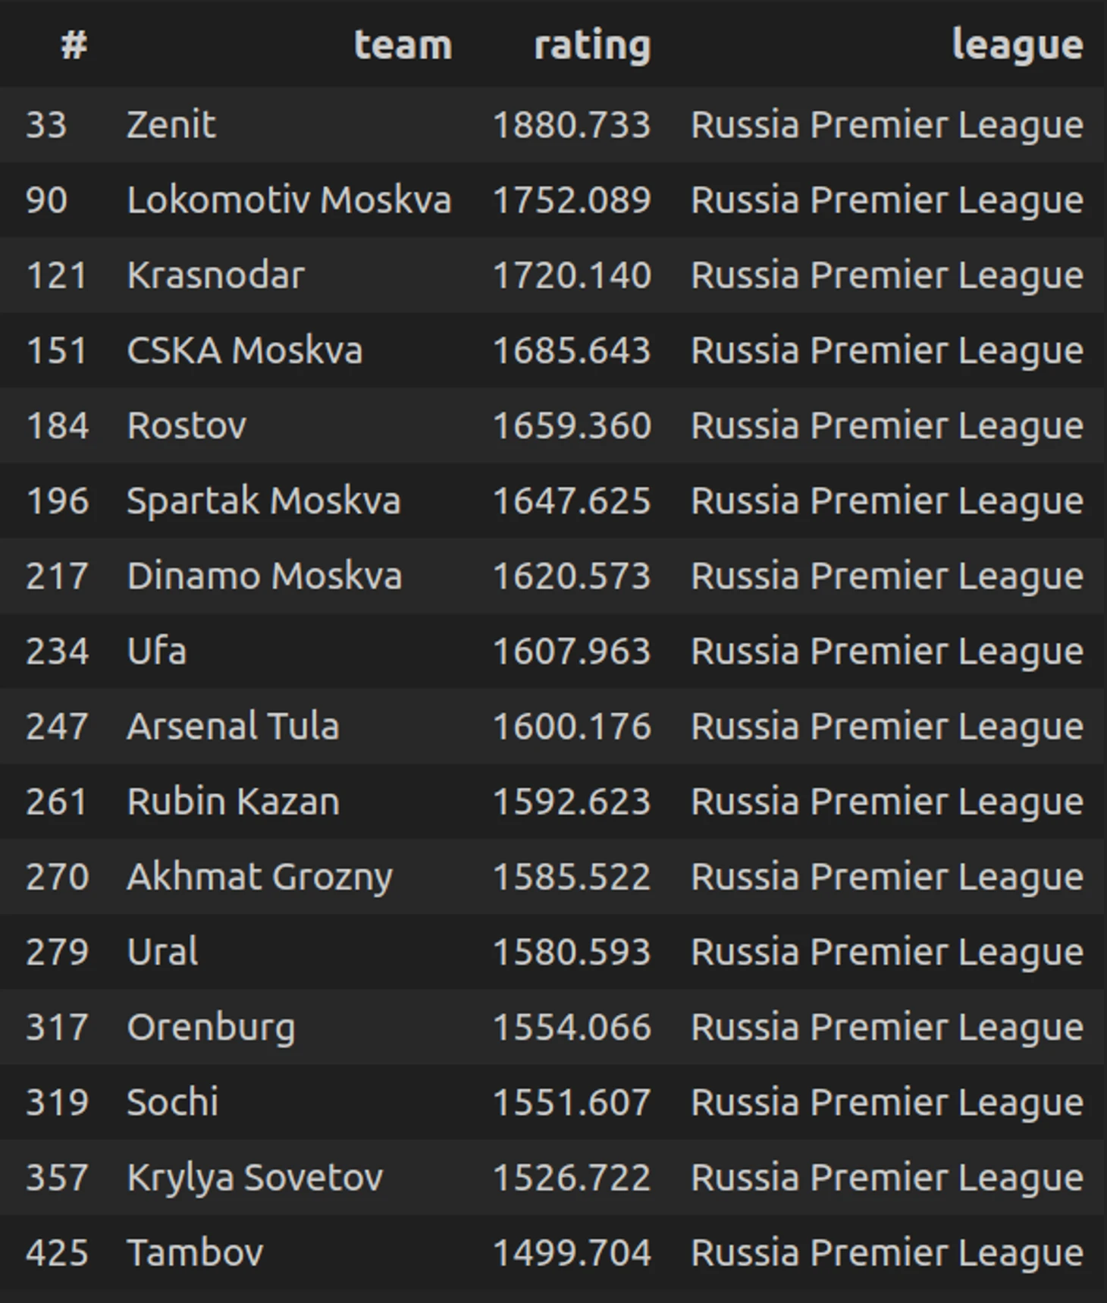Select Lokomotiv Moskva team name
Viewport: 1107px width, 1303px height.
coord(289,200)
